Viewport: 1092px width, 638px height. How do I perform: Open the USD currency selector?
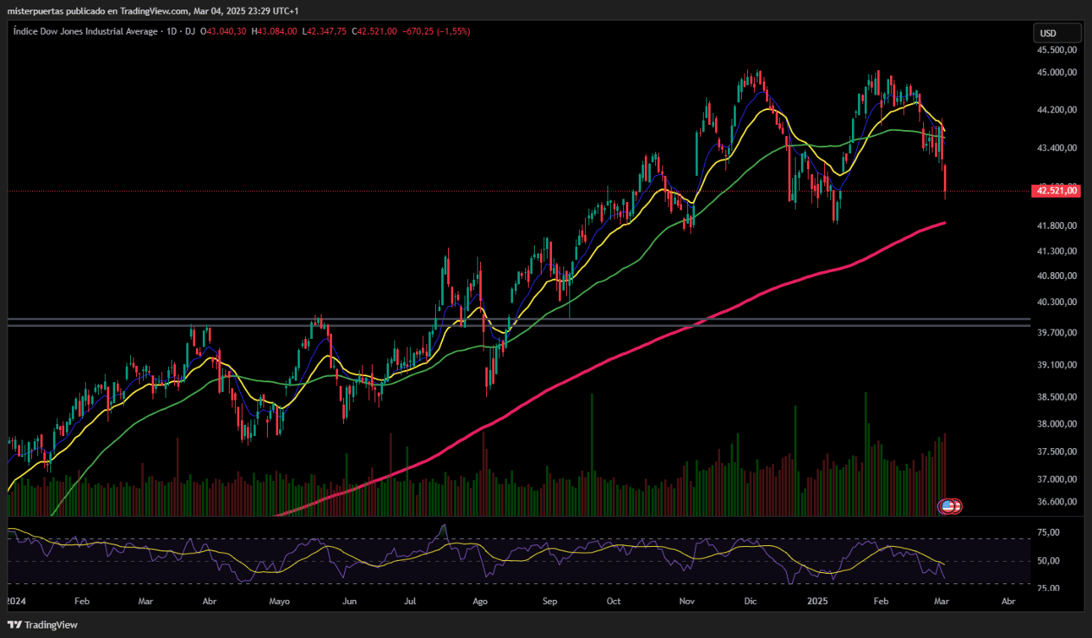(1057, 34)
